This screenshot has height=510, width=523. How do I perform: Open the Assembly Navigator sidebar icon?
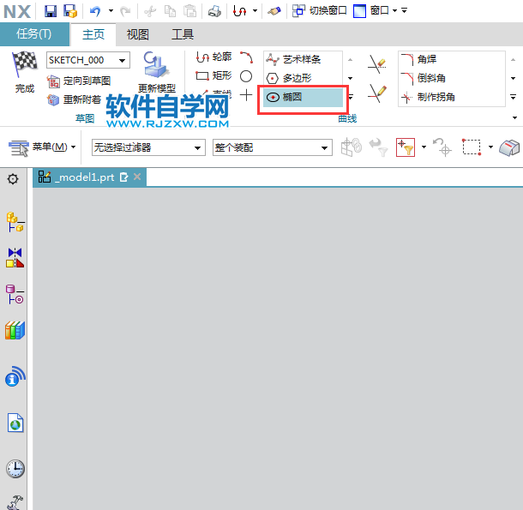(x=15, y=222)
